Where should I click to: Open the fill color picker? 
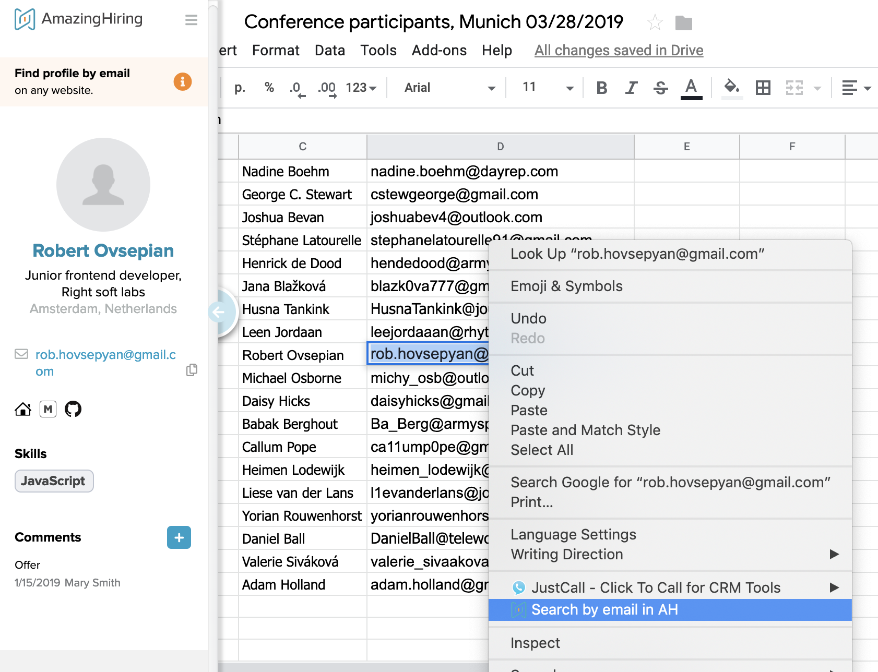click(x=731, y=88)
